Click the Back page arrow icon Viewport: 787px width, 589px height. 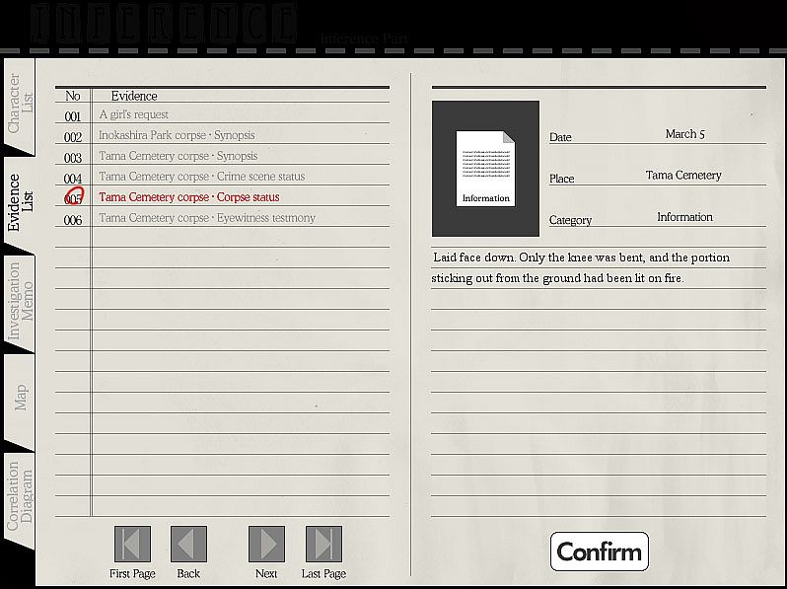point(188,544)
